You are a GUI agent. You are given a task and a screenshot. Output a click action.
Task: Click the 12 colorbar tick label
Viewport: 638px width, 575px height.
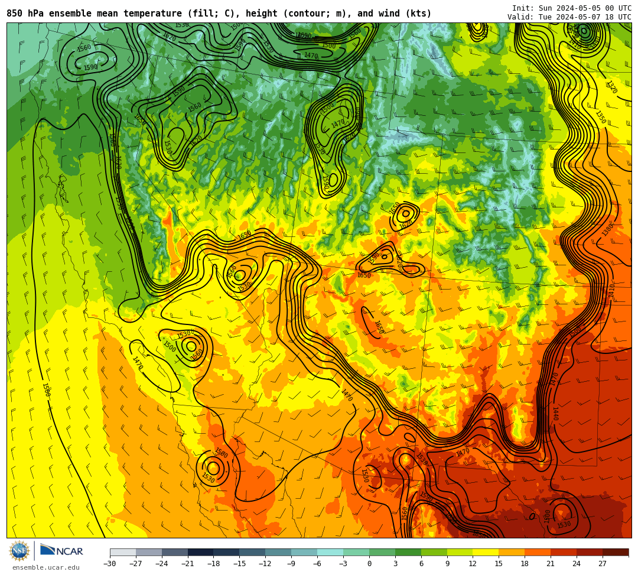[x=473, y=564]
